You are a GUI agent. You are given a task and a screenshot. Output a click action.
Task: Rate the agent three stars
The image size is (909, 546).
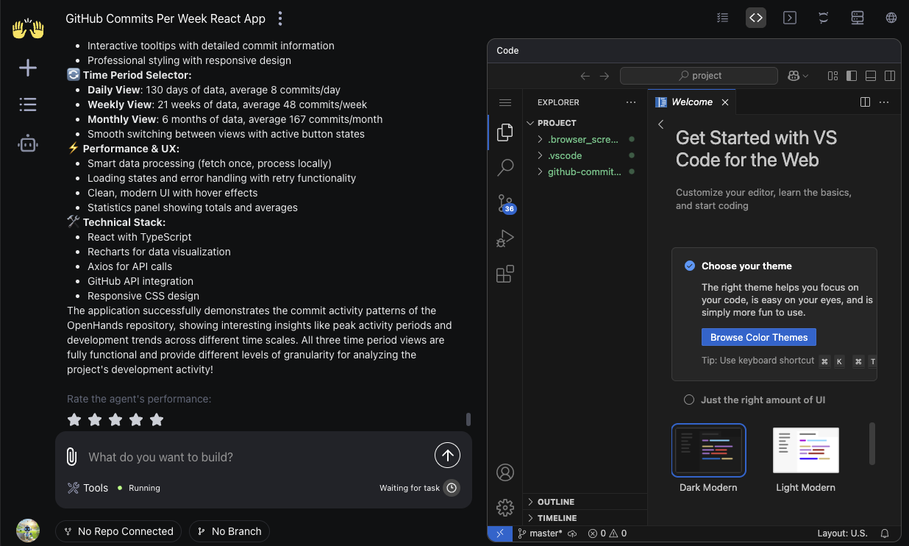(115, 419)
